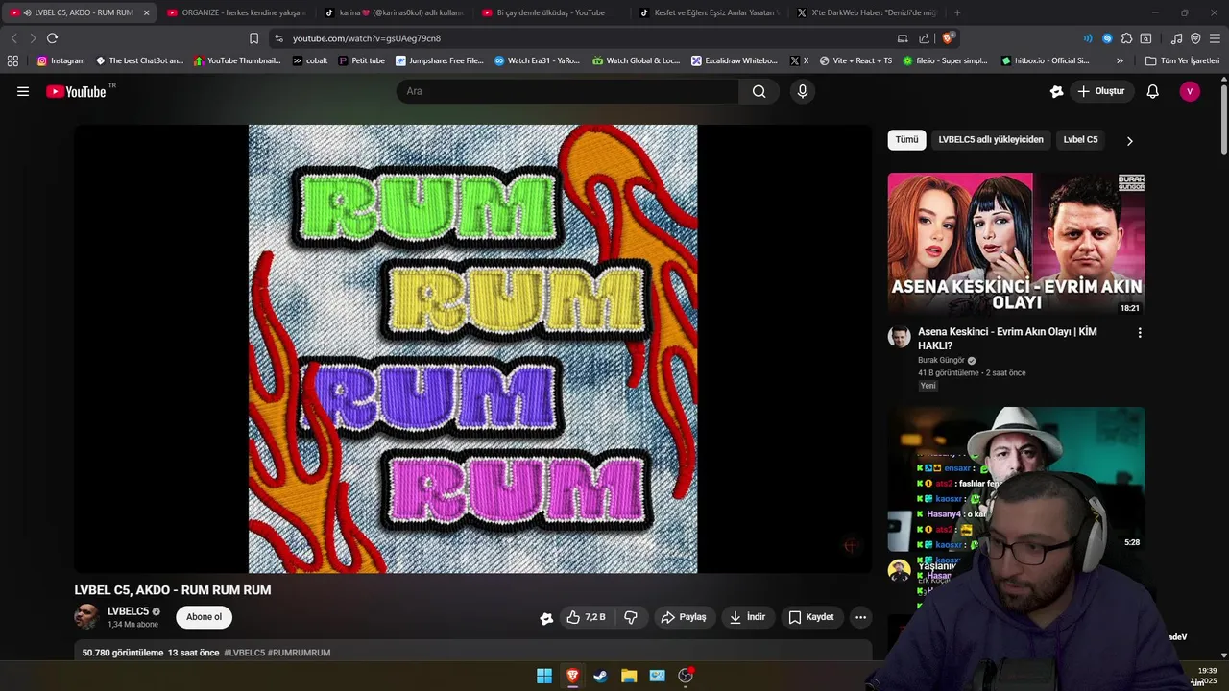Switch to Keşfet ve Eğlen TikTok tab
1229x691 pixels.
(709, 12)
